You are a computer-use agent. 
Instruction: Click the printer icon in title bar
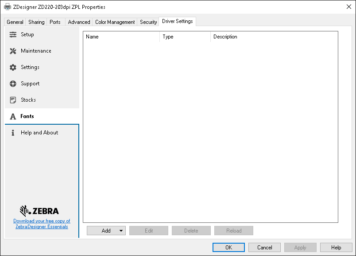pos(8,7)
